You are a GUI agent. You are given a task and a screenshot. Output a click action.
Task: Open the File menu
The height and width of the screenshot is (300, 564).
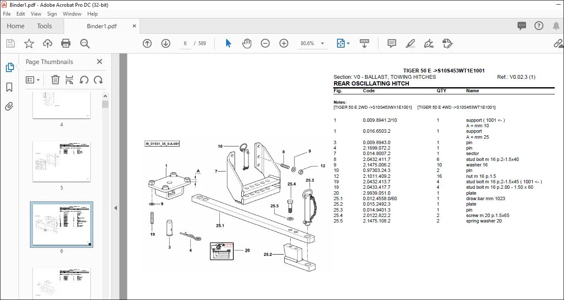tap(7, 14)
